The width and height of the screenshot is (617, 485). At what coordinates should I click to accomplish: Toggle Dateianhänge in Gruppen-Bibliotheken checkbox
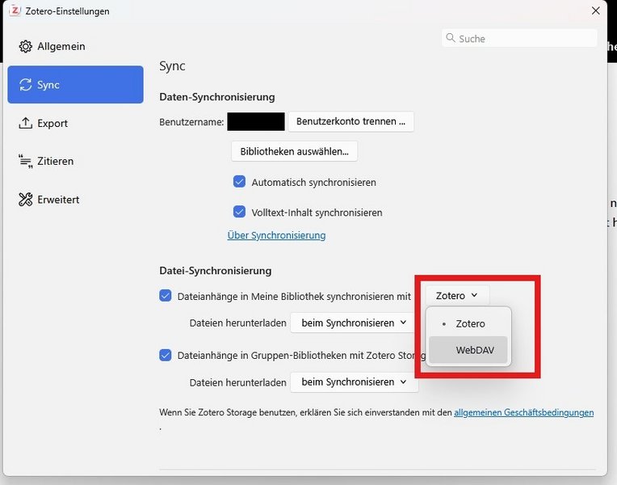coord(166,355)
